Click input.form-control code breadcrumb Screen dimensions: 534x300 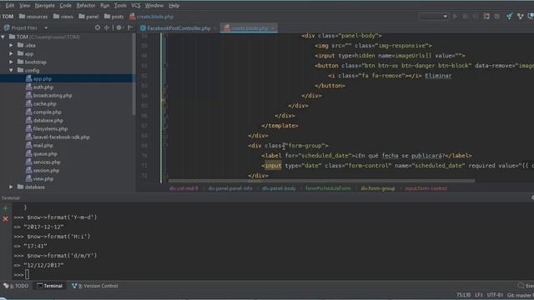point(426,188)
